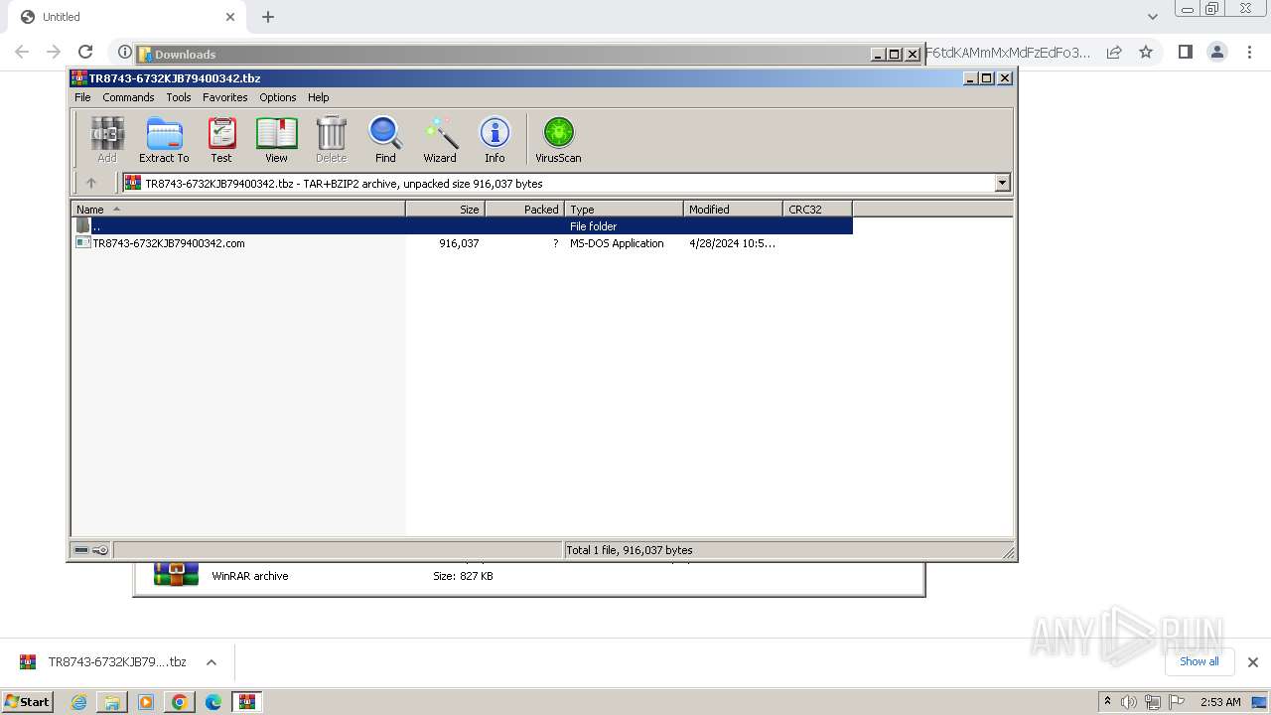The image size is (1271, 715).
Task: Sort by the Type column header
Action: (625, 209)
